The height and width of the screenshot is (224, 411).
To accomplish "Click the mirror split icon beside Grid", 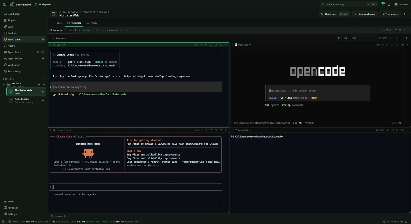I will click(x=346, y=38).
